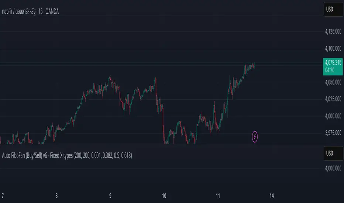Click the gold symbol title with OANDA

[x=31, y=12]
